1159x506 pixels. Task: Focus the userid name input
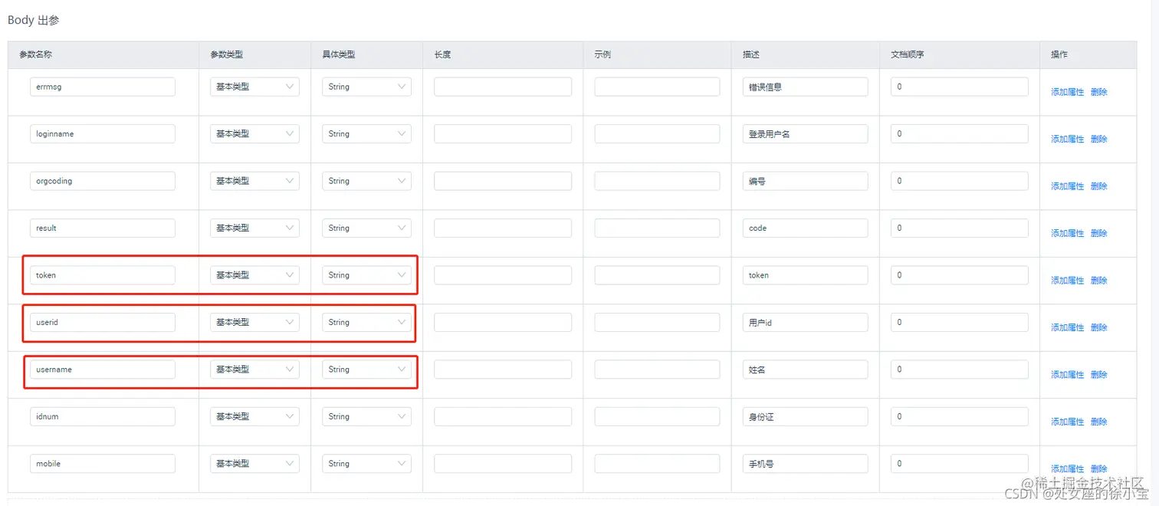click(103, 322)
